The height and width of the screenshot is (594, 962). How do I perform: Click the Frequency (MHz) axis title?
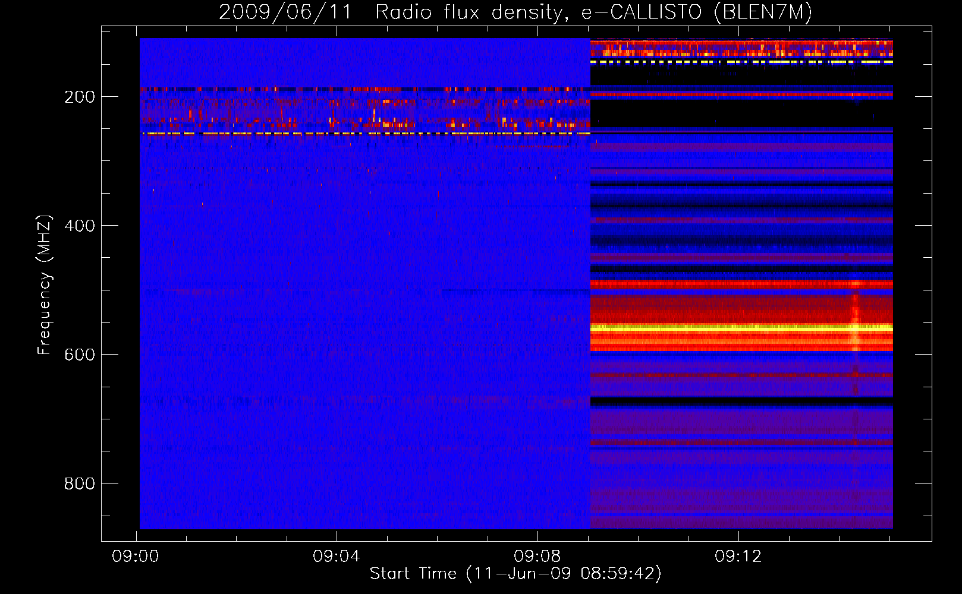pyautogui.click(x=45, y=285)
